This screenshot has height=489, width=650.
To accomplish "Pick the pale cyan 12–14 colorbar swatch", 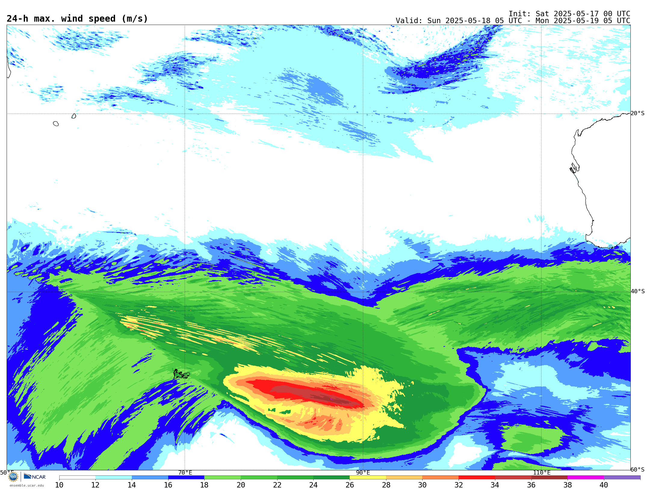I will (x=113, y=478).
